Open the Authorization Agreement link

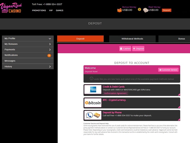tap(115, 93)
